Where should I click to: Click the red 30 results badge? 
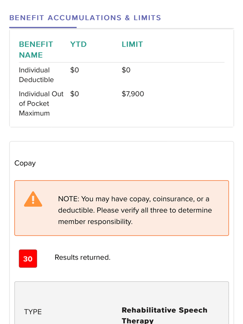click(x=28, y=259)
